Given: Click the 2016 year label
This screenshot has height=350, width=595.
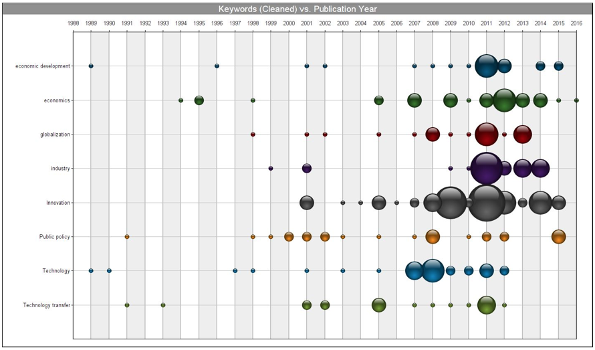Looking at the screenshot, I should point(576,23).
